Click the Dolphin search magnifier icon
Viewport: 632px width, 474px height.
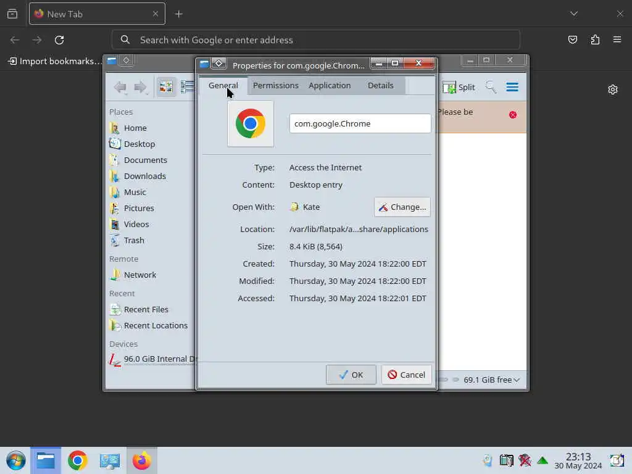point(491,87)
